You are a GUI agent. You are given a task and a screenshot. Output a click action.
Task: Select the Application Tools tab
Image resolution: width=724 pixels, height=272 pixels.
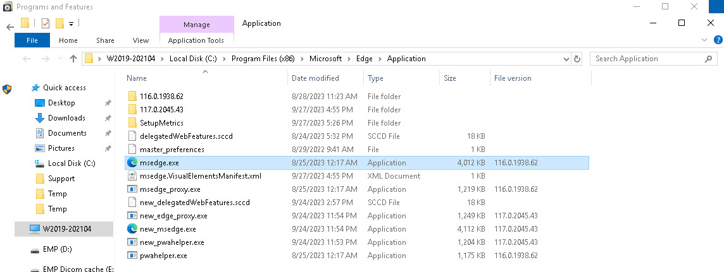(196, 40)
